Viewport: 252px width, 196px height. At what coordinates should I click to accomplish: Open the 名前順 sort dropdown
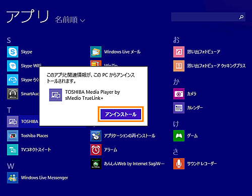point(70,20)
